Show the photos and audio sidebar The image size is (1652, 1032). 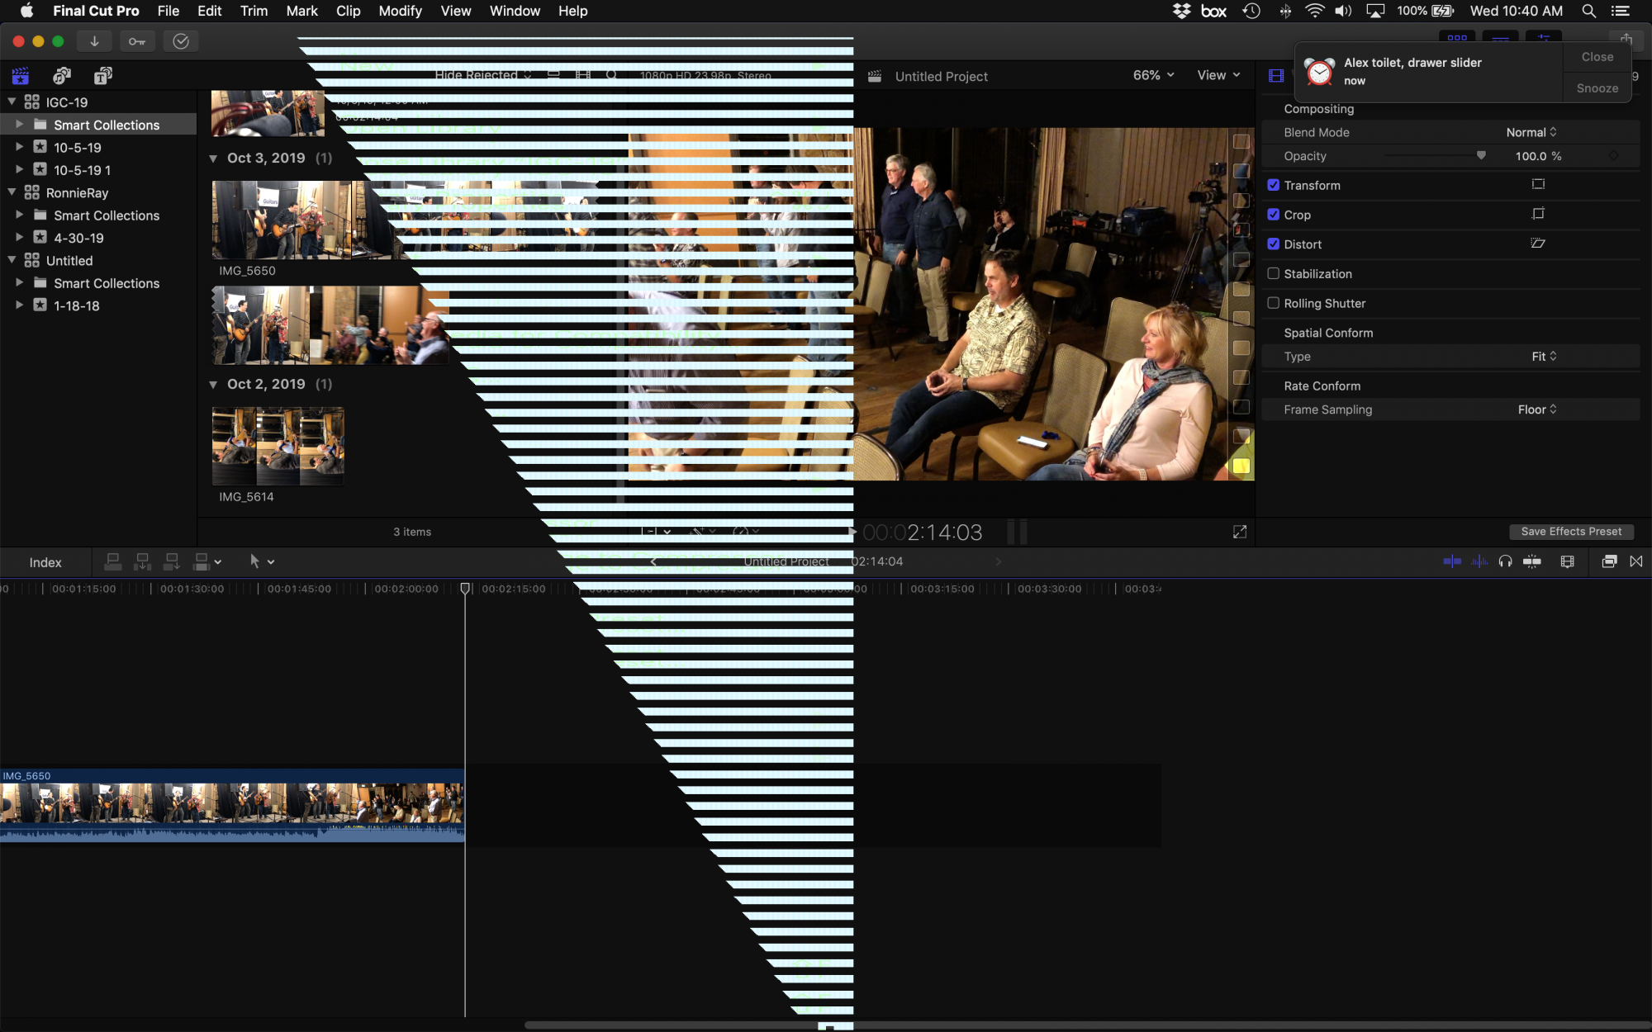coord(62,76)
